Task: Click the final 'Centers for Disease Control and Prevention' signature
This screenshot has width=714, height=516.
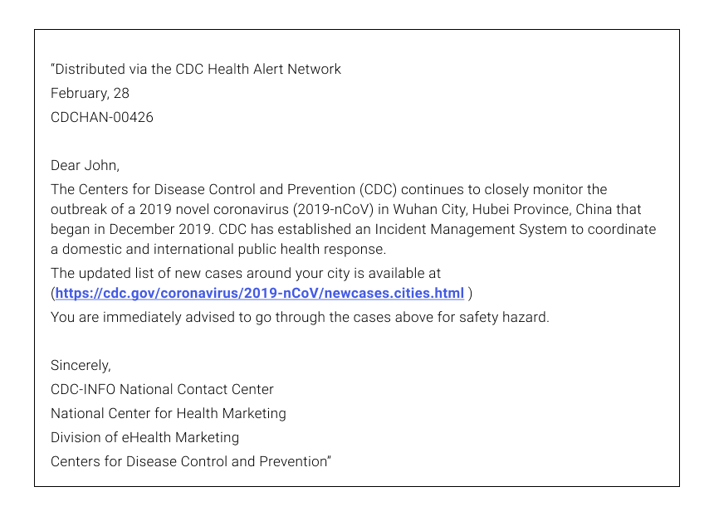Action: (x=189, y=462)
